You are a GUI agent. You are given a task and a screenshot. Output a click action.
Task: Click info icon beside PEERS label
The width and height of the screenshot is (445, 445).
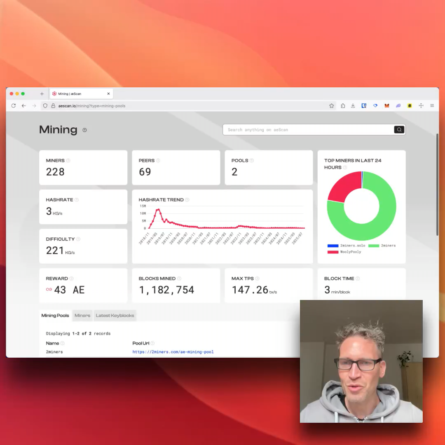pyautogui.click(x=158, y=160)
